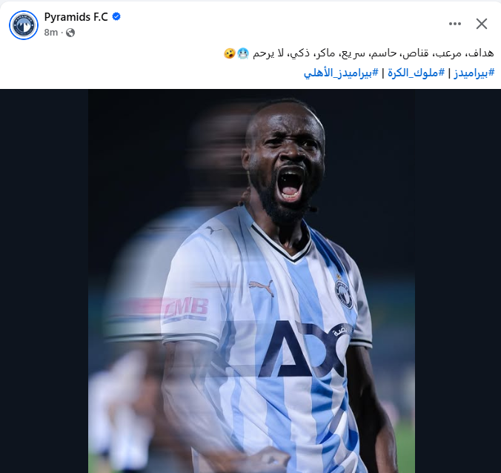Open the #بيراميدز_الأهلي hashtag

341,73
